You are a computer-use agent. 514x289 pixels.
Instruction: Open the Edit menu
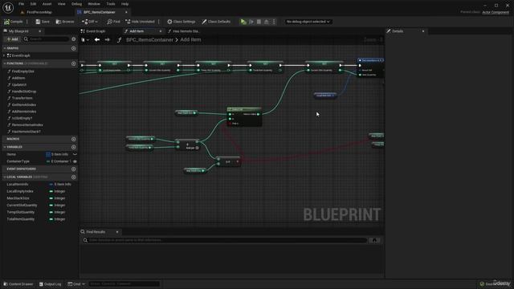click(x=33, y=4)
